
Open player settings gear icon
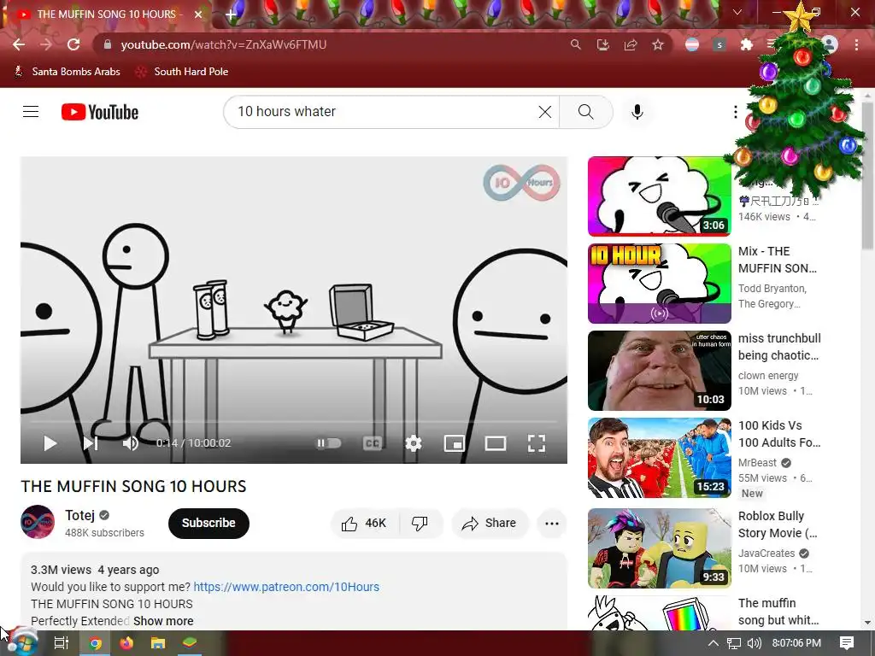413,443
